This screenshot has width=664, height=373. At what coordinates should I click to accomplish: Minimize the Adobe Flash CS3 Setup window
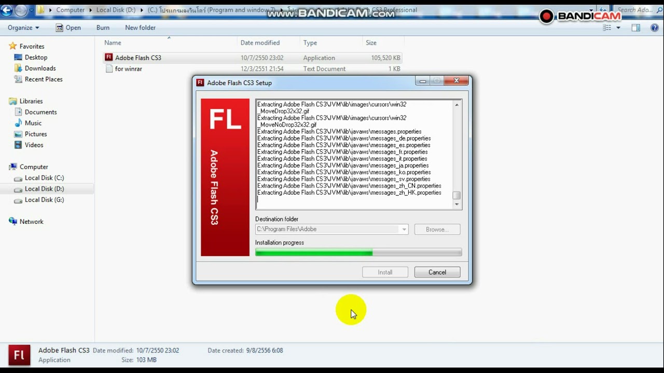click(423, 81)
